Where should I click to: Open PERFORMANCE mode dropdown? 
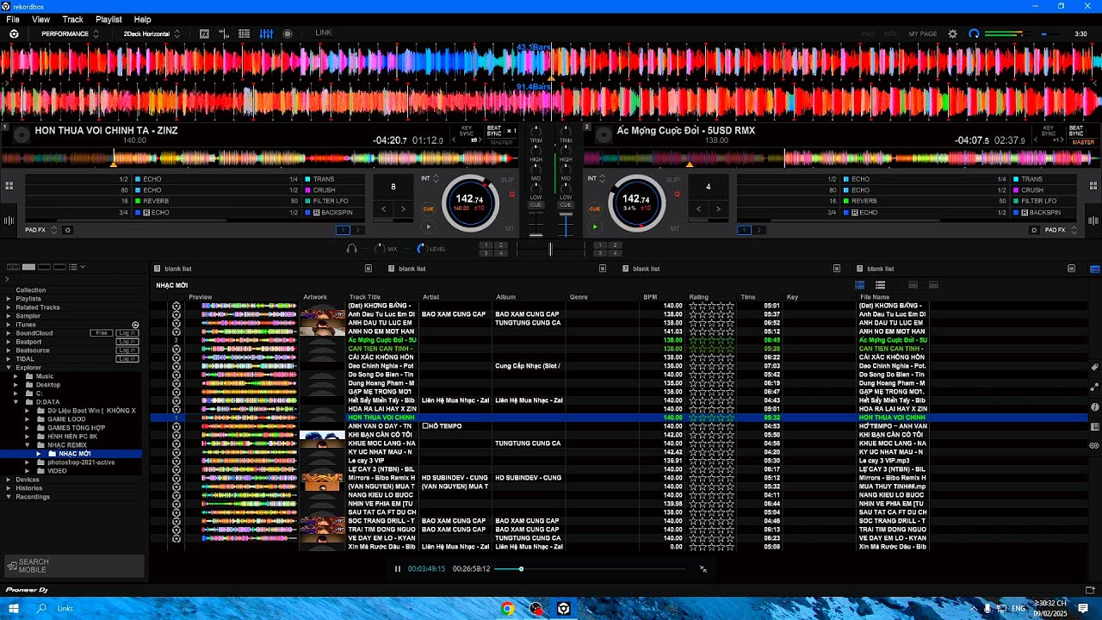tap(70, 34)
